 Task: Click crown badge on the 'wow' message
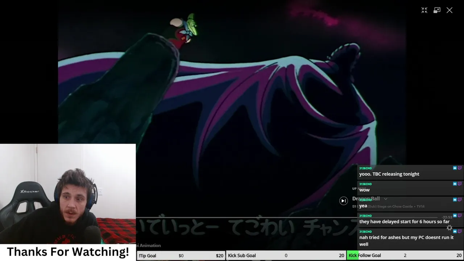tap(455, 184)
